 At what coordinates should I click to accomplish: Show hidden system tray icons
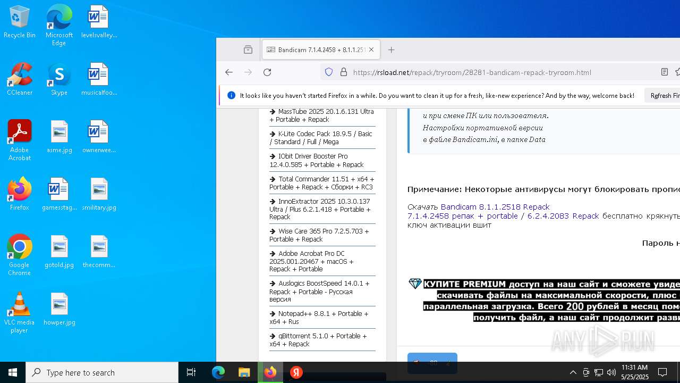pyautogui.click(x=573, y=372)
